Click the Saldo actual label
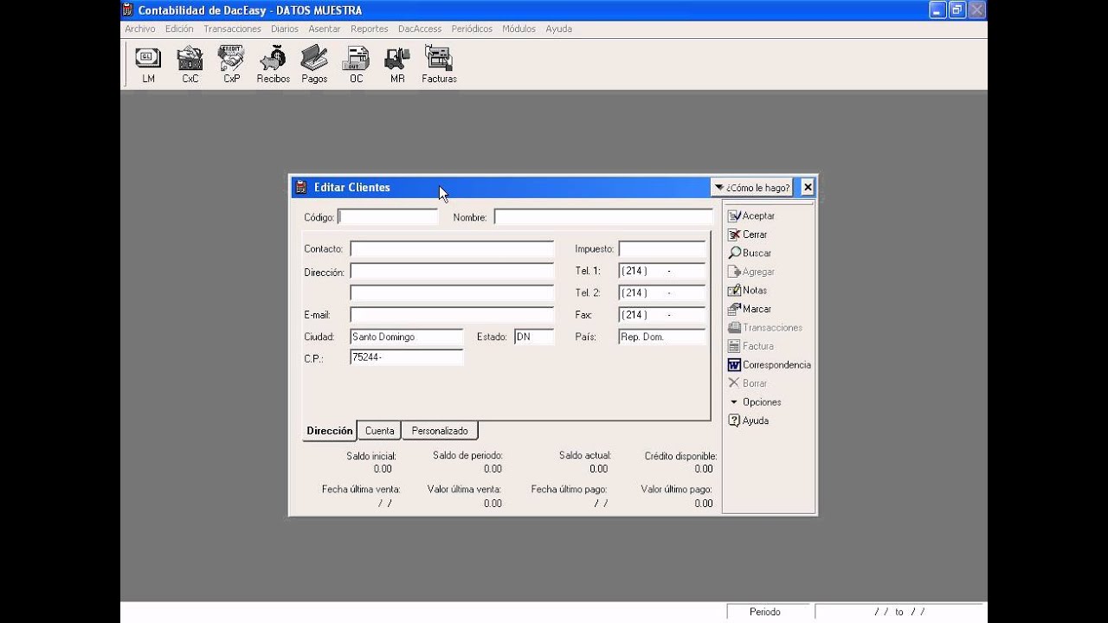 [x=584, y=455]
